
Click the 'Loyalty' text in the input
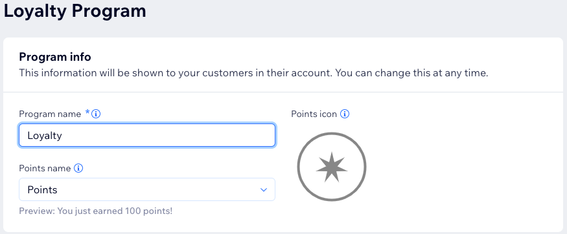coord(45,136)
